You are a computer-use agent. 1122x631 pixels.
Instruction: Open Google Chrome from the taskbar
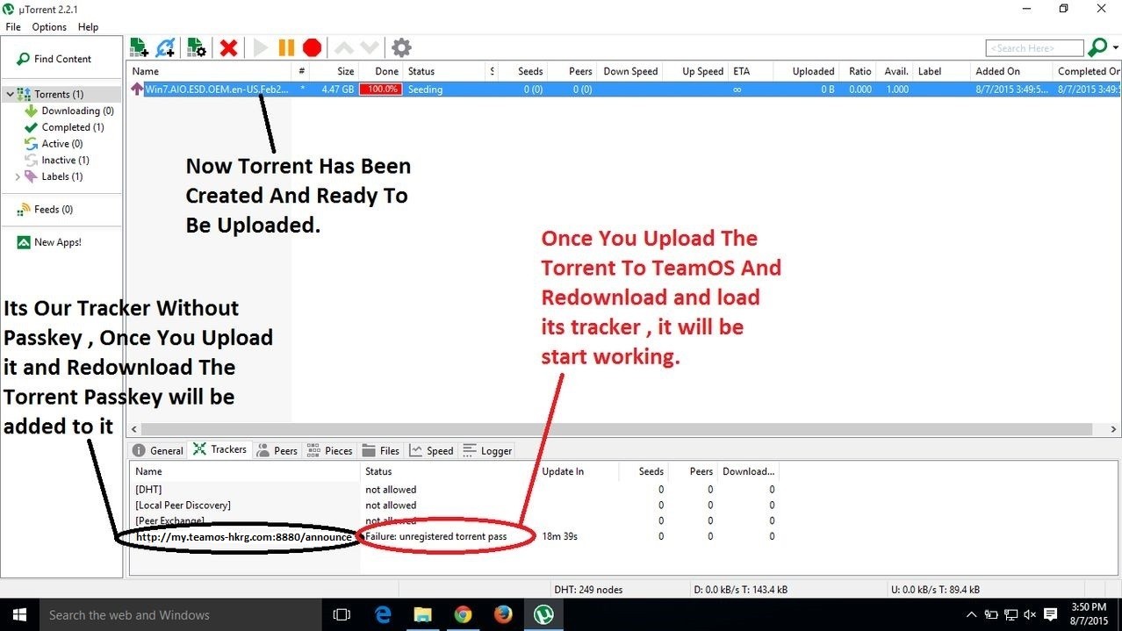point(463,615)
